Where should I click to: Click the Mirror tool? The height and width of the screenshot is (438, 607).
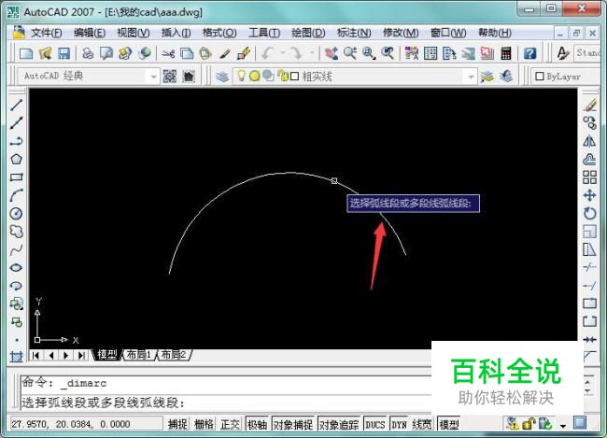point(590,141)
